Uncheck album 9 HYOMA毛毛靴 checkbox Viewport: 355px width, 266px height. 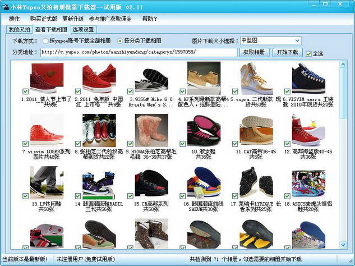[x=130, y=144]
